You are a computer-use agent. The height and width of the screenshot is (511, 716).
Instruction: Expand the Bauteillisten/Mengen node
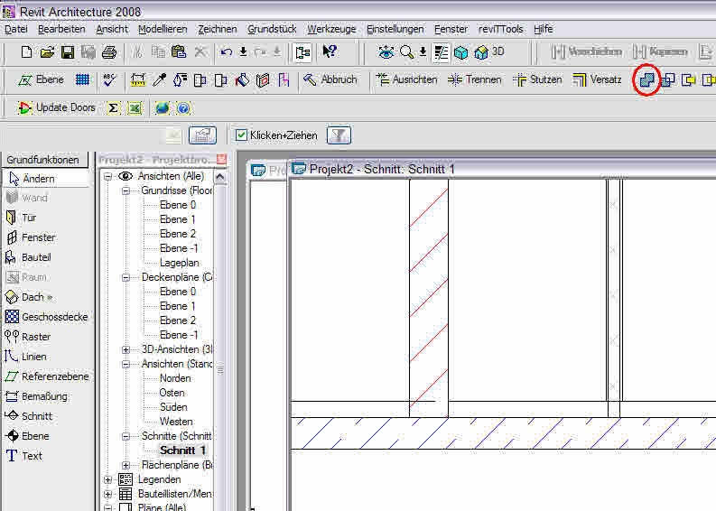click(x=107, y=494)
